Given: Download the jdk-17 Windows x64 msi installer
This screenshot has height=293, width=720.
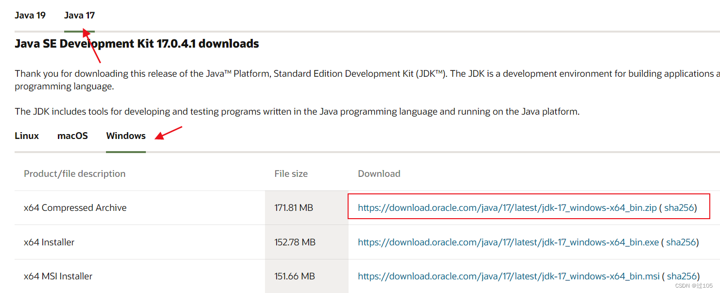Looking at the screenshot, I should [x=509, y=276].
